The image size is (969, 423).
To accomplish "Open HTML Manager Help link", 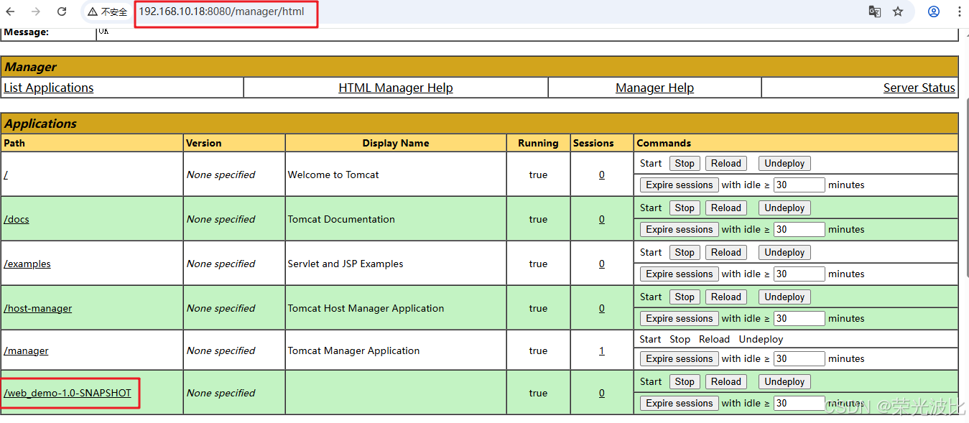I will [396, 88].
